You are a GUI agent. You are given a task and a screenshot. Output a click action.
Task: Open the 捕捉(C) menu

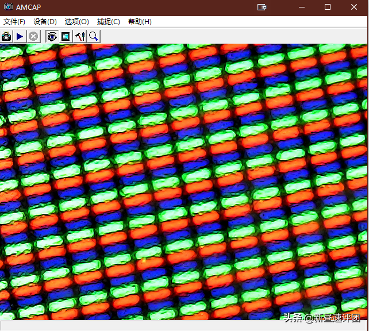click(x=108, y=22)
